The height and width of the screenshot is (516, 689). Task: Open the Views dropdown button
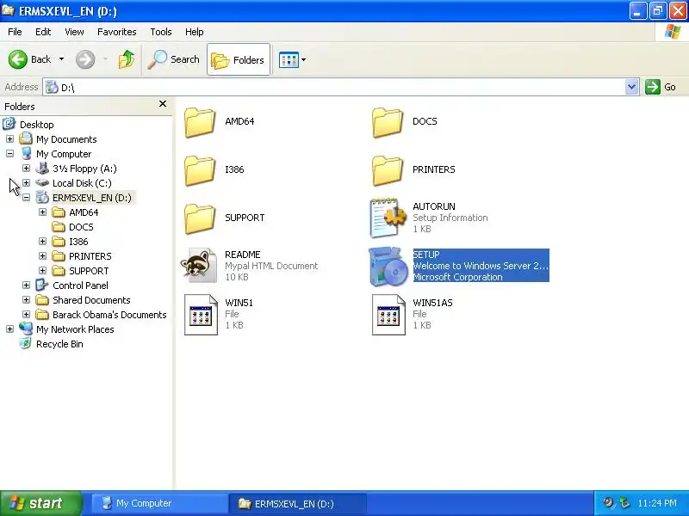tap(292, 59)
